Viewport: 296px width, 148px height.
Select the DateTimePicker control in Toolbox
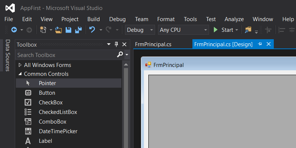click(58, 131)
